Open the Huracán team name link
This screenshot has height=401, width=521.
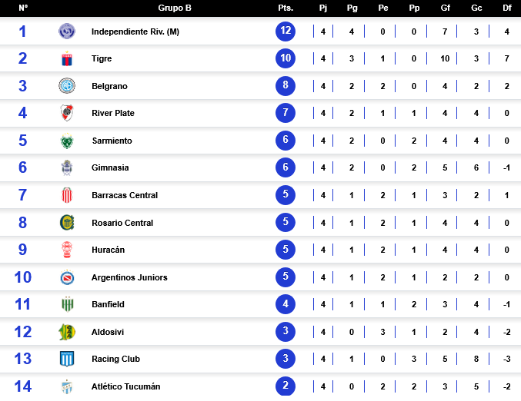pos(108,250)
